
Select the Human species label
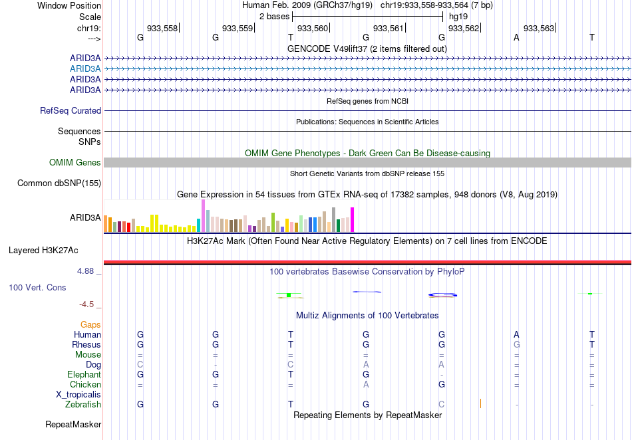[87, 334]
